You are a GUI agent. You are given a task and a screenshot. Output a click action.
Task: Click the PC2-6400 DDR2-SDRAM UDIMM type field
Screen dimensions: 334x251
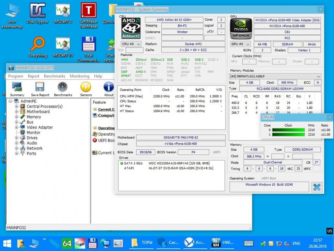(280, 89)
